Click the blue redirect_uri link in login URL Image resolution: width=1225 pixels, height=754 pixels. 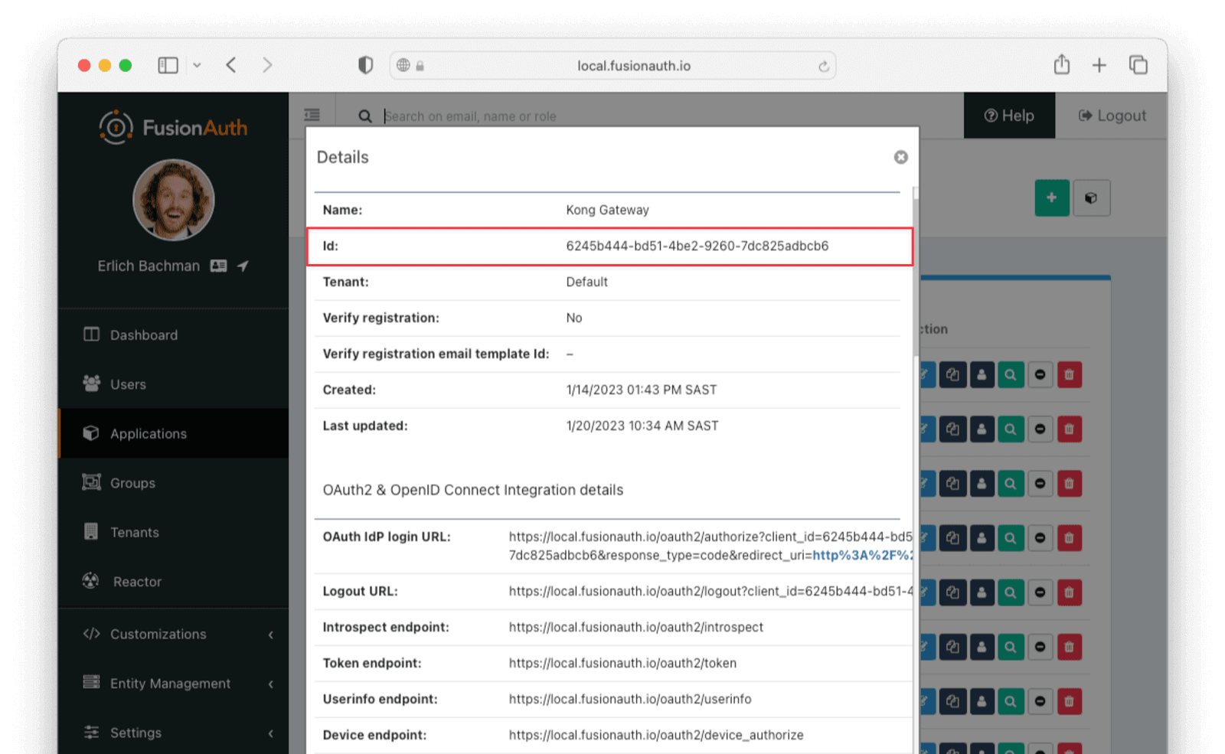(862, 555)
